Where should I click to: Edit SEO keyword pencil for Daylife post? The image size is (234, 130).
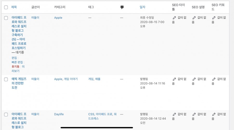[x=214, y=114]
